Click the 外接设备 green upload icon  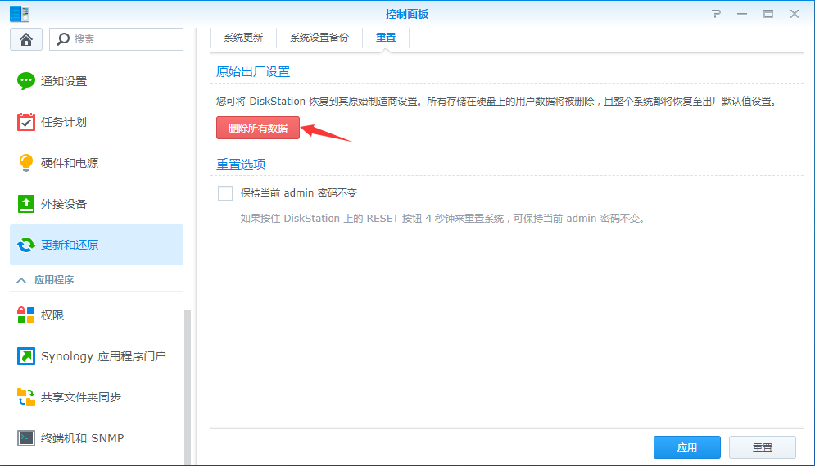click(26, 204)
